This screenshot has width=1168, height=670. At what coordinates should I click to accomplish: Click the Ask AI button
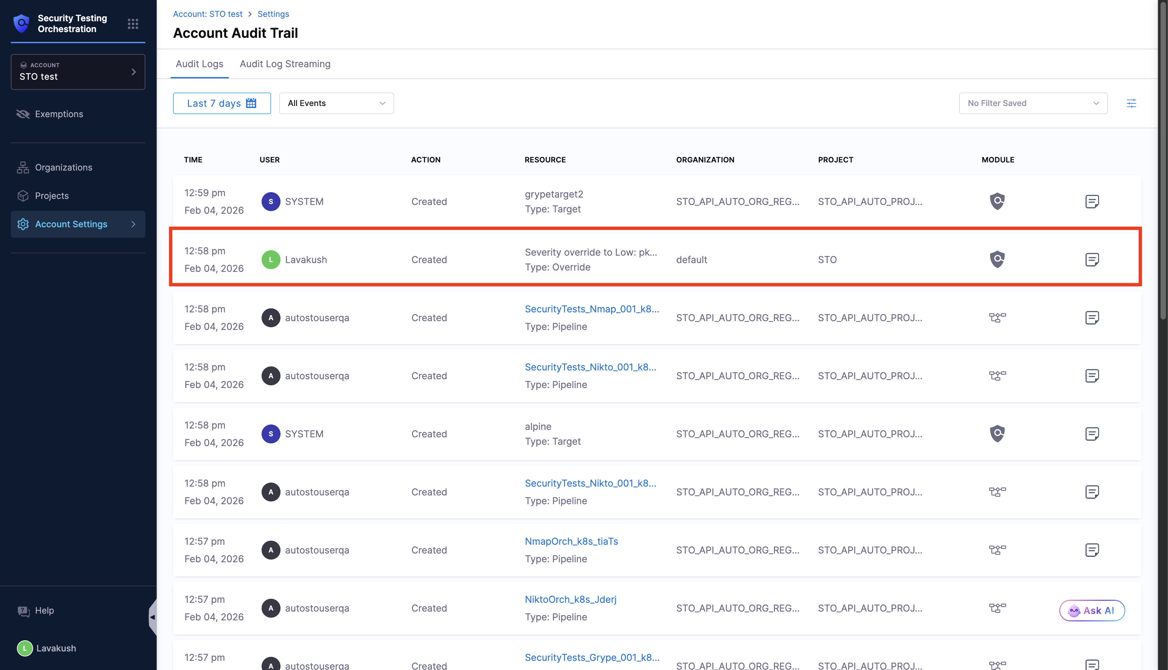(x=1092, y=611)
